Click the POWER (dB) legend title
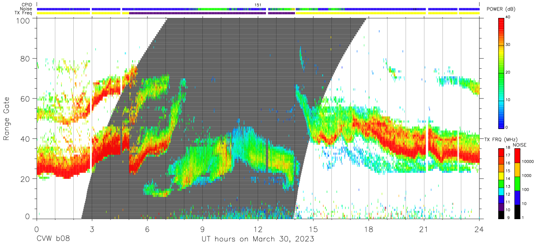The width and height of the screenshot is (539, 248). click(x=501, y=9)
